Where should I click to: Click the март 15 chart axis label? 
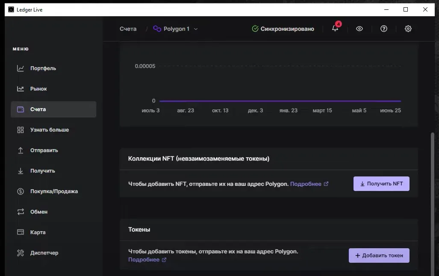322,111
